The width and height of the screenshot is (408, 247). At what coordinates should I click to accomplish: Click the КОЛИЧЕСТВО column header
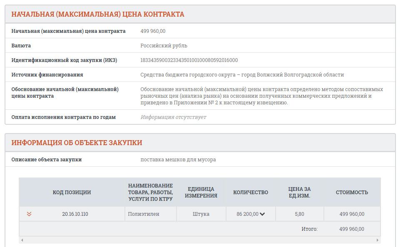pyautogui.click(x=250, y=192)
